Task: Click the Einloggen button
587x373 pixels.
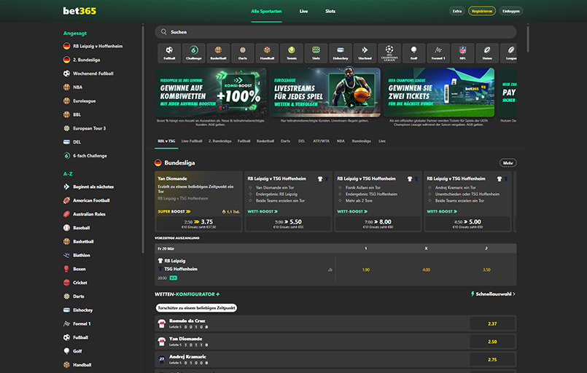Action: [511, 11]
